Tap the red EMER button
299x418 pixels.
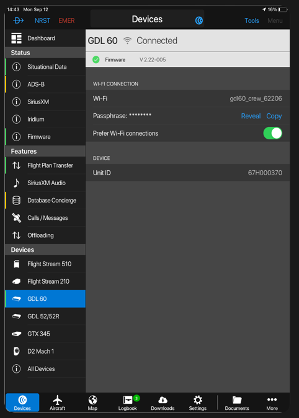(66, 20)
